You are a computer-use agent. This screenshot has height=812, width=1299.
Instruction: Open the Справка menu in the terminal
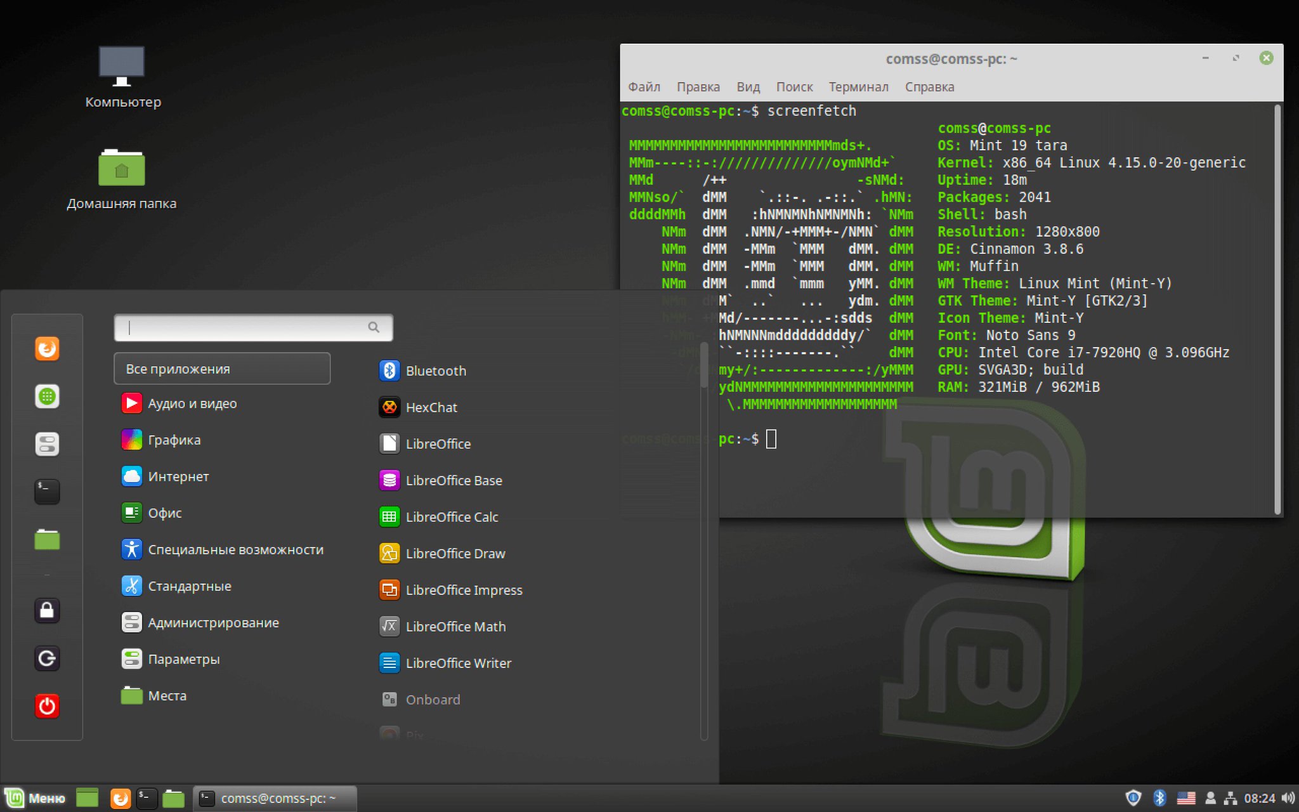929,87
